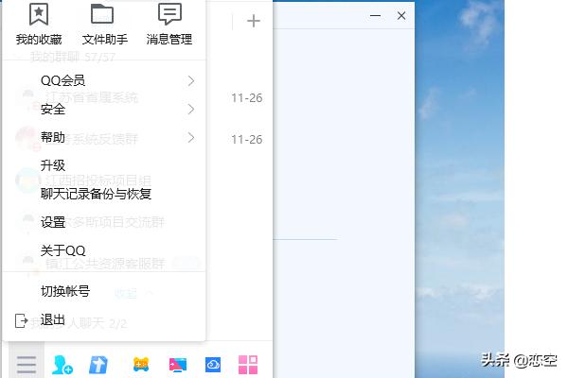Click the plus icon at panel top

[253, 21]
